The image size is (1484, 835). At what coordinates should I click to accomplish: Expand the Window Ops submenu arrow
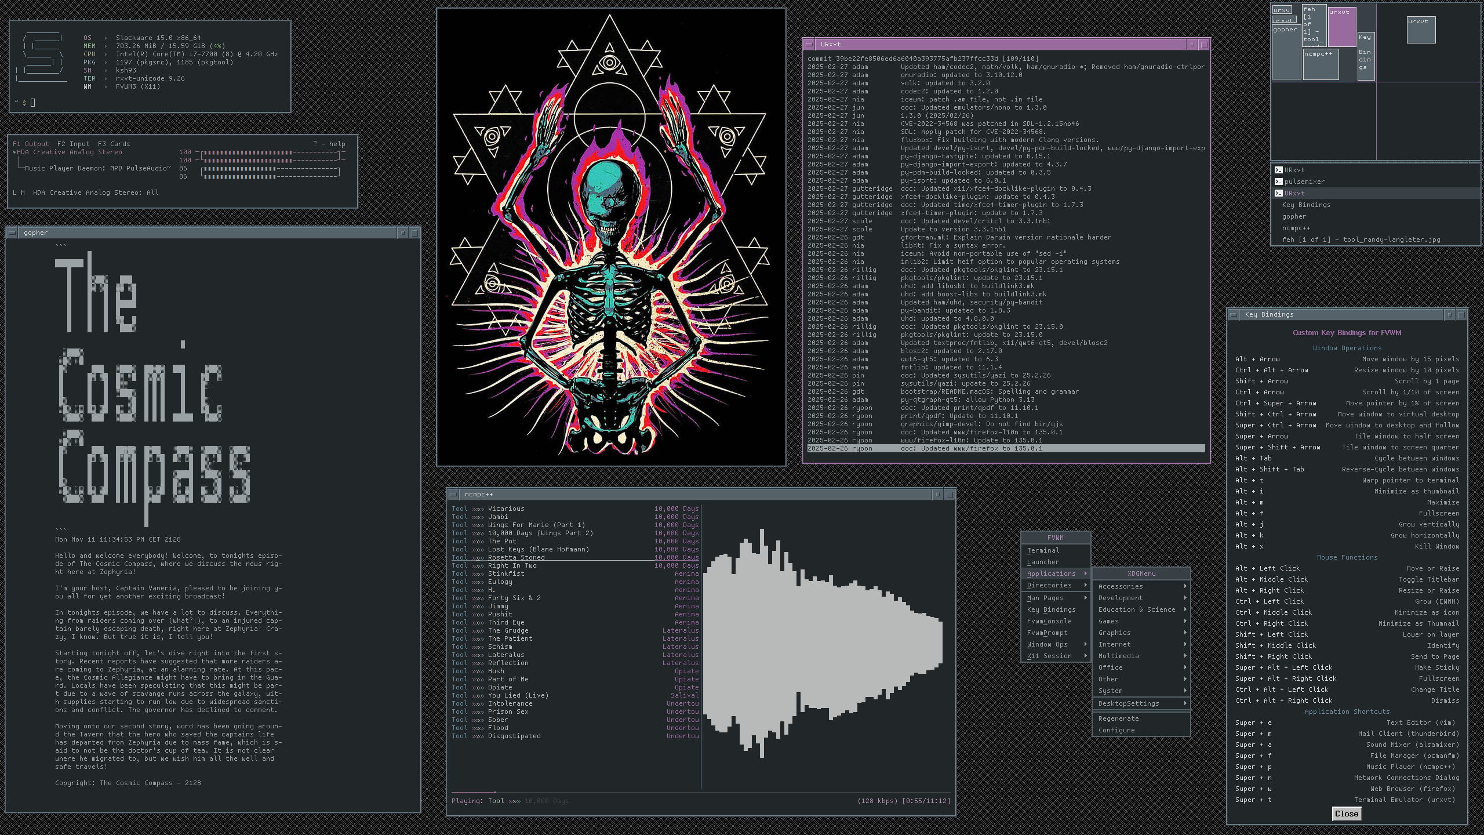pos(1085,644)
